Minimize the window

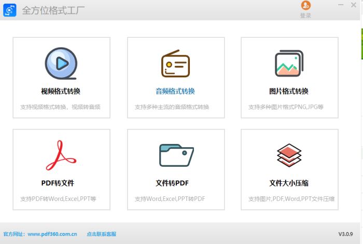pos(341,5)
